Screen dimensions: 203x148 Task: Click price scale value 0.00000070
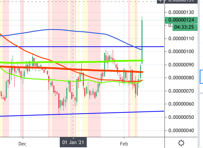181,91
